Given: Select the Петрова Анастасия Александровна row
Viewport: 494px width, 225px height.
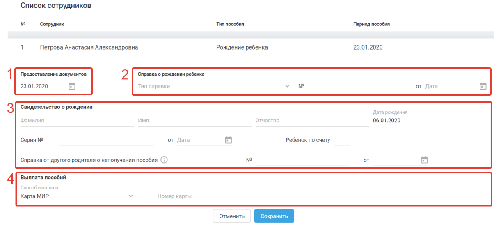Looking at the screenshot, I should [x=89, y=47].
